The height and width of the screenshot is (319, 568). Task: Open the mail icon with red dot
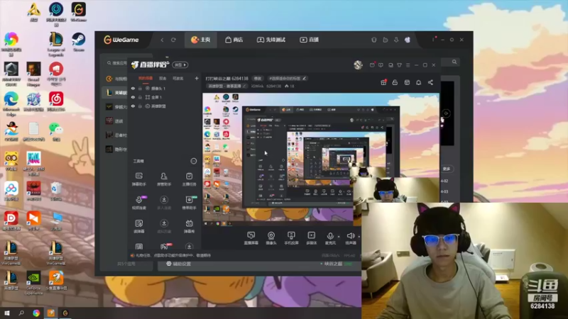(x=372, y=65)
